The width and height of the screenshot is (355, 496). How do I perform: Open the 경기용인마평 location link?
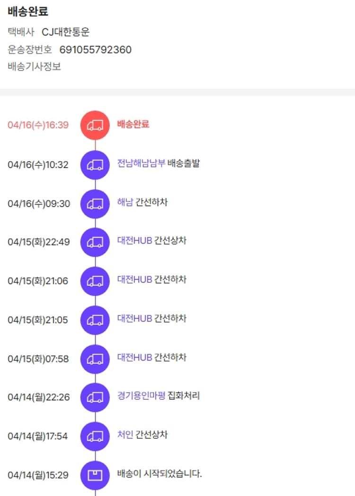coord(141,396)
